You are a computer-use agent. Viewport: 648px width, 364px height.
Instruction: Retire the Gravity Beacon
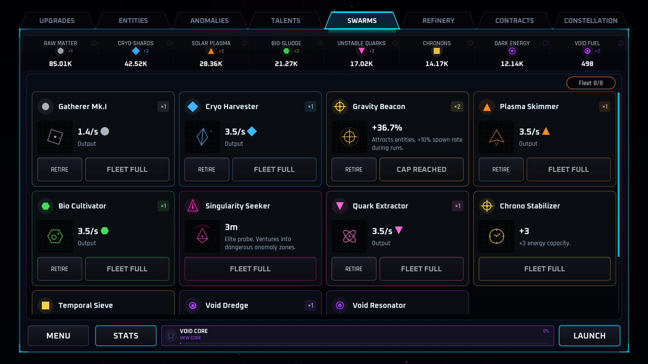pos(354,170)
